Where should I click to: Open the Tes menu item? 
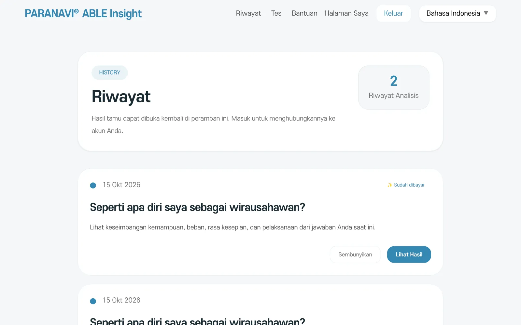(x=276, y=13)
